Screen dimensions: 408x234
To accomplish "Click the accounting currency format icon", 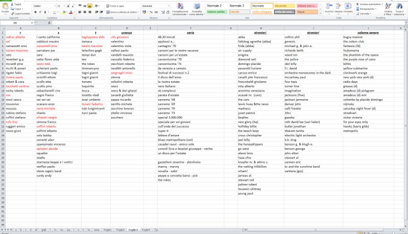I will coord(144,12).
